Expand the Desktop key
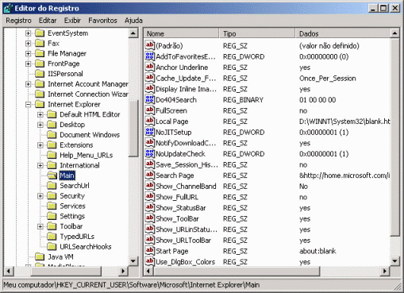This screenshot has height=293, width=404. click(40, 125)
